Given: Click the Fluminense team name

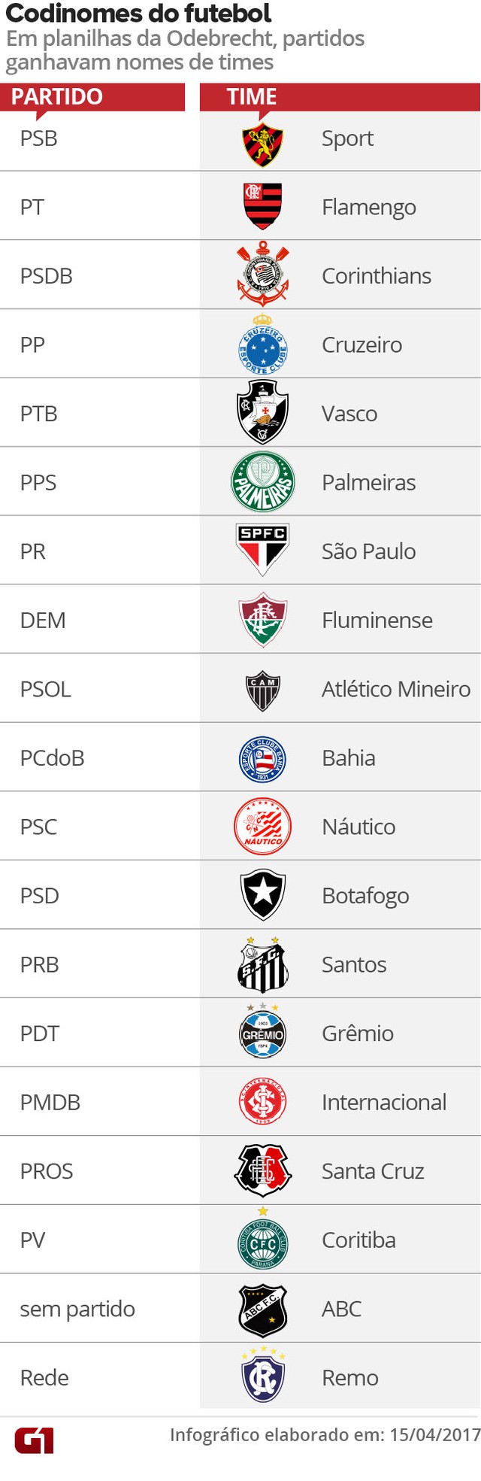Looking at the screenshot, I should pos(377,620).
